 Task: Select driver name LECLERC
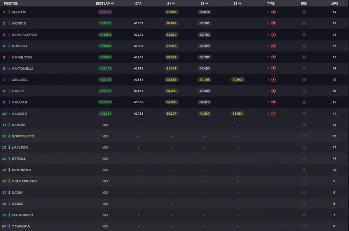tap(20, 80)
